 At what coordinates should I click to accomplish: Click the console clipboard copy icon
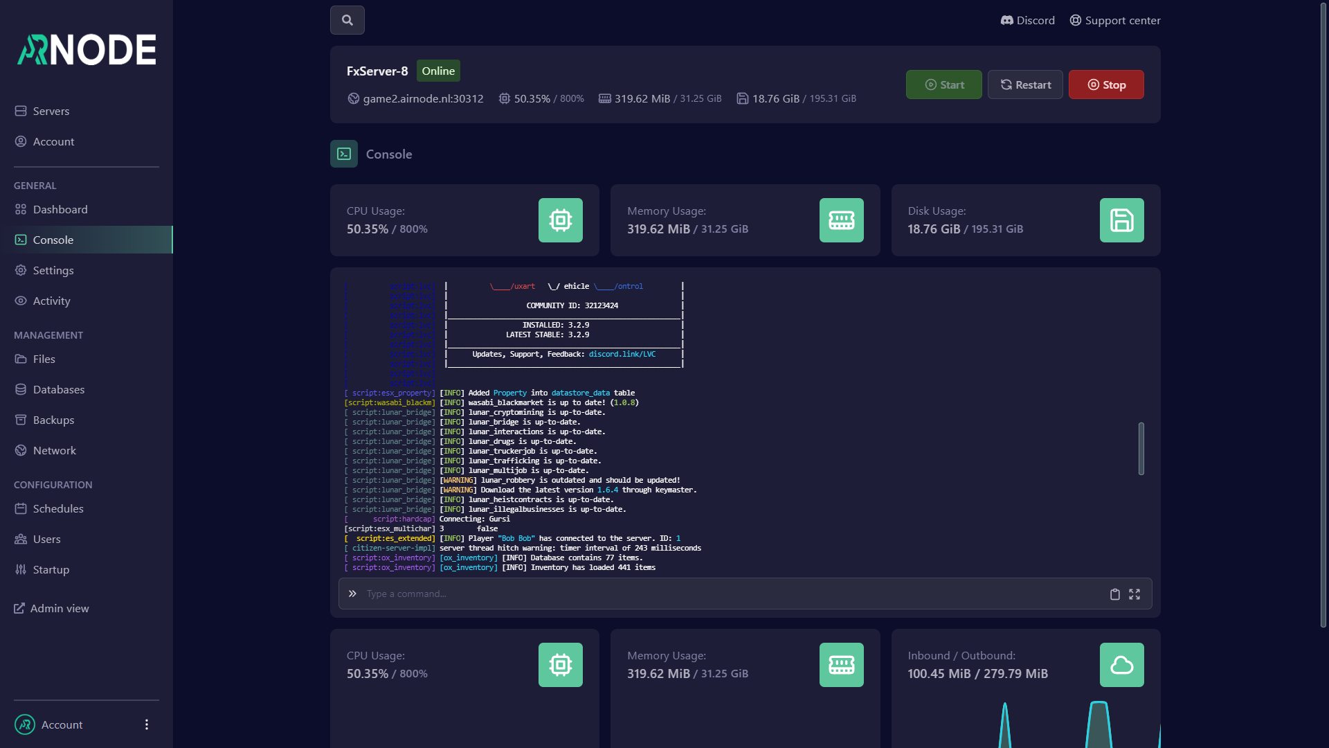click(x=1115, y=594)
